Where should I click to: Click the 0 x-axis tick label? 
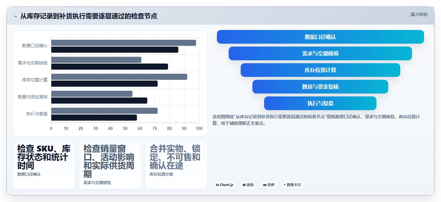tap(51, 128)
